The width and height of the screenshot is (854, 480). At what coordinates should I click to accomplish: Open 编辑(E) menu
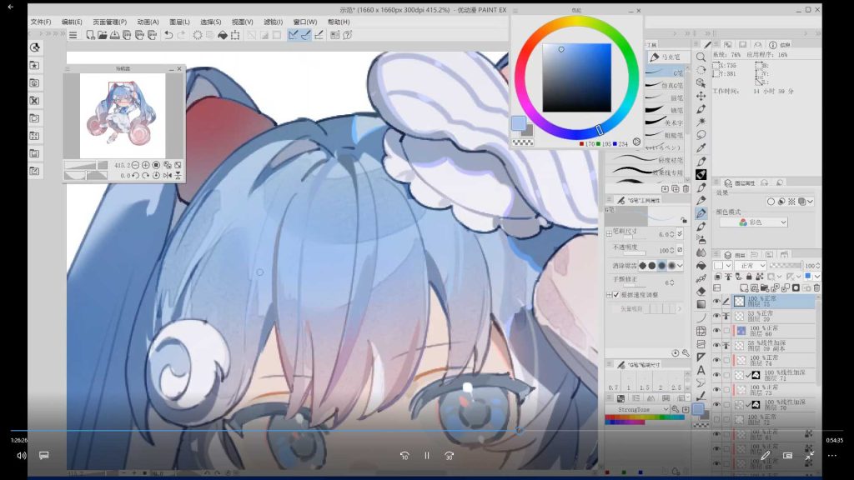[x=72, y=22]
